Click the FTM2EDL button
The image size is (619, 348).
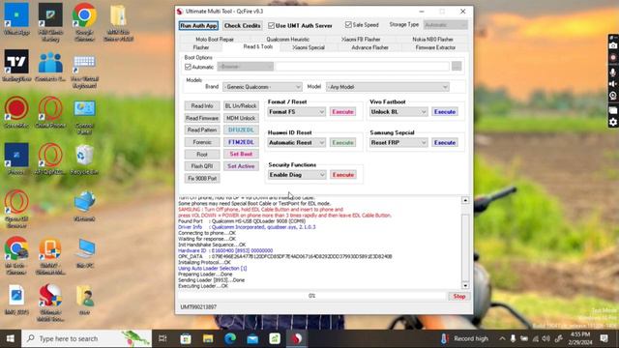241,142
